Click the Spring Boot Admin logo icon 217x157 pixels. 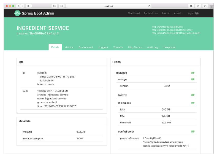coord(17,13)
